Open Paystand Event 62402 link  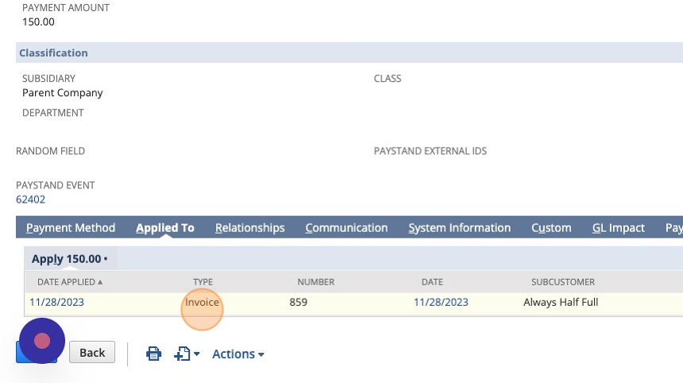tap(30, 199)
